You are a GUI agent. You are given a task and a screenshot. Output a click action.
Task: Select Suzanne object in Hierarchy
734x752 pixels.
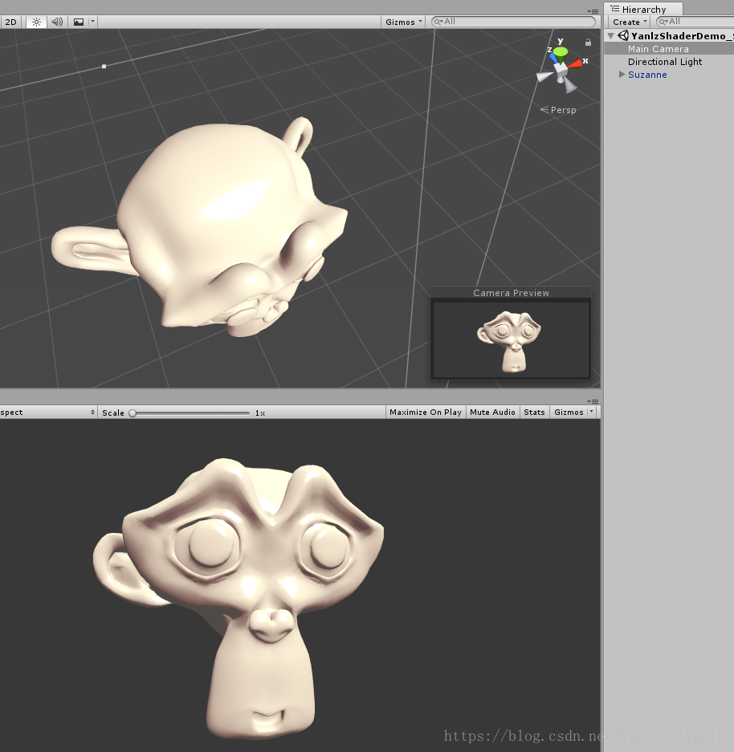669,75
